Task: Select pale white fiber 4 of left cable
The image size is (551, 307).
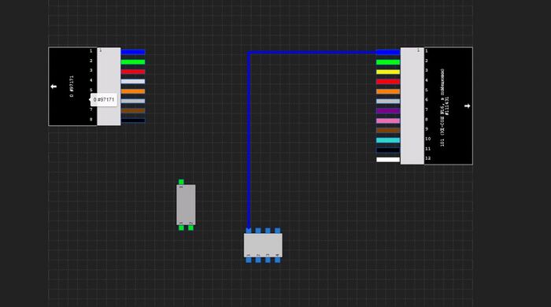Action: [x=133, y=82]
